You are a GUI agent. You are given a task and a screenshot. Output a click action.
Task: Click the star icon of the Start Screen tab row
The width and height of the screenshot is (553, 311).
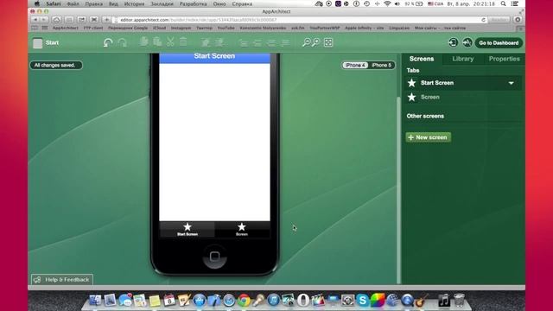(411, 83)
